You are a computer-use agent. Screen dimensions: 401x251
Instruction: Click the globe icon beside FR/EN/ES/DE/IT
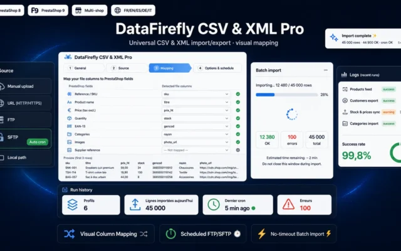tap(118, 11)
